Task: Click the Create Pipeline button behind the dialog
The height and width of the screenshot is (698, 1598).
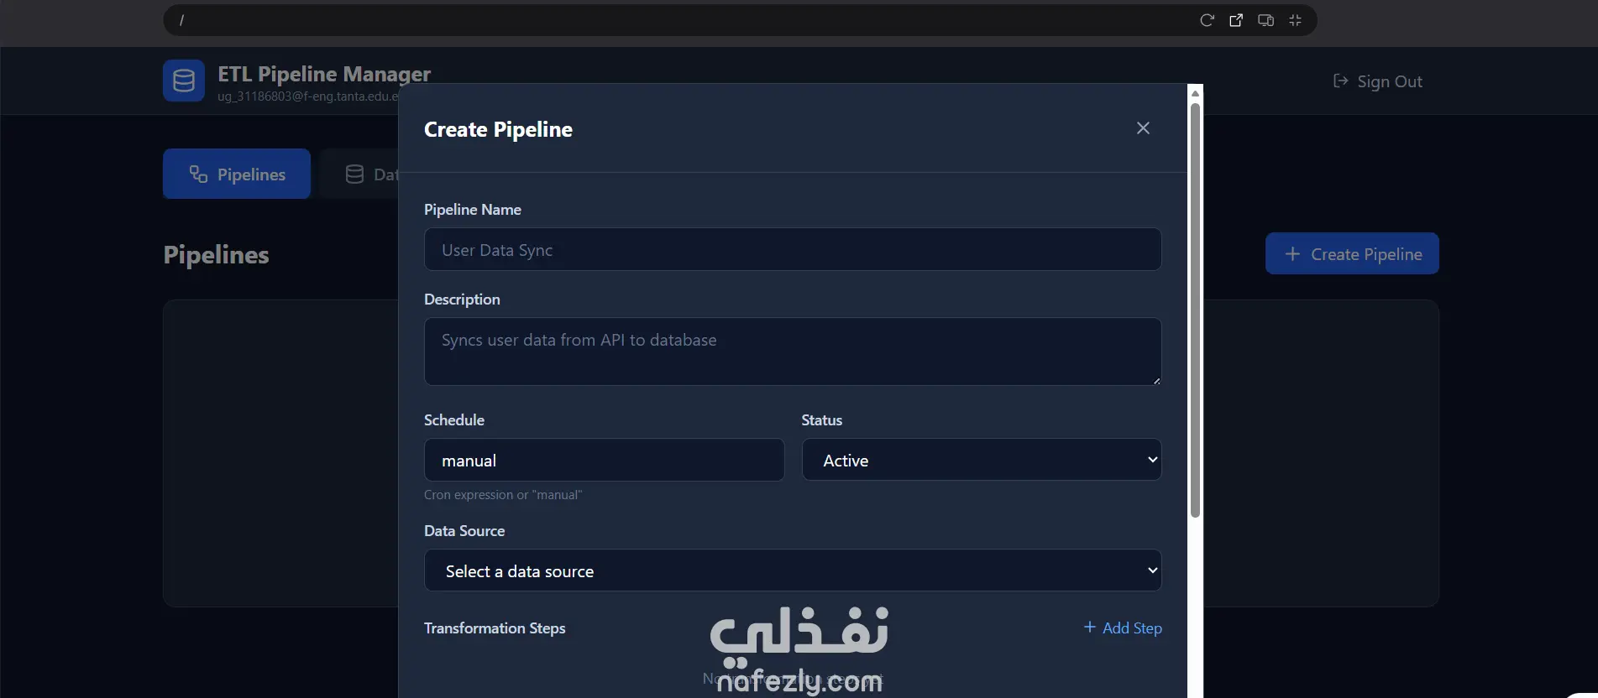Action: click(1352, 253)
